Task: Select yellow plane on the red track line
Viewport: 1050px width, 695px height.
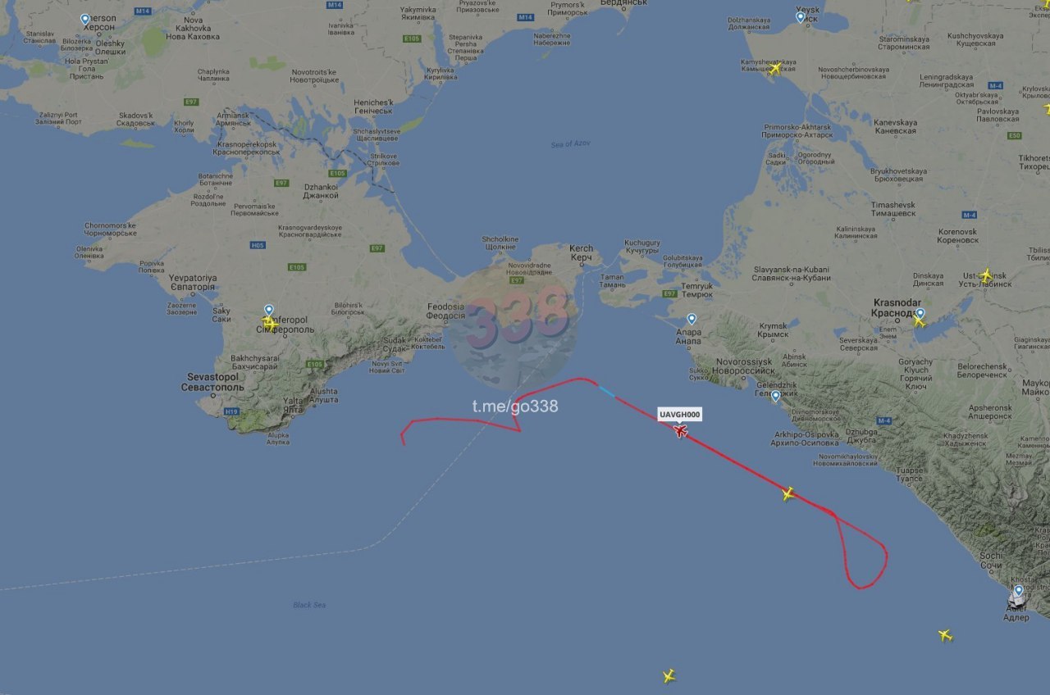Action: [788, 493]
